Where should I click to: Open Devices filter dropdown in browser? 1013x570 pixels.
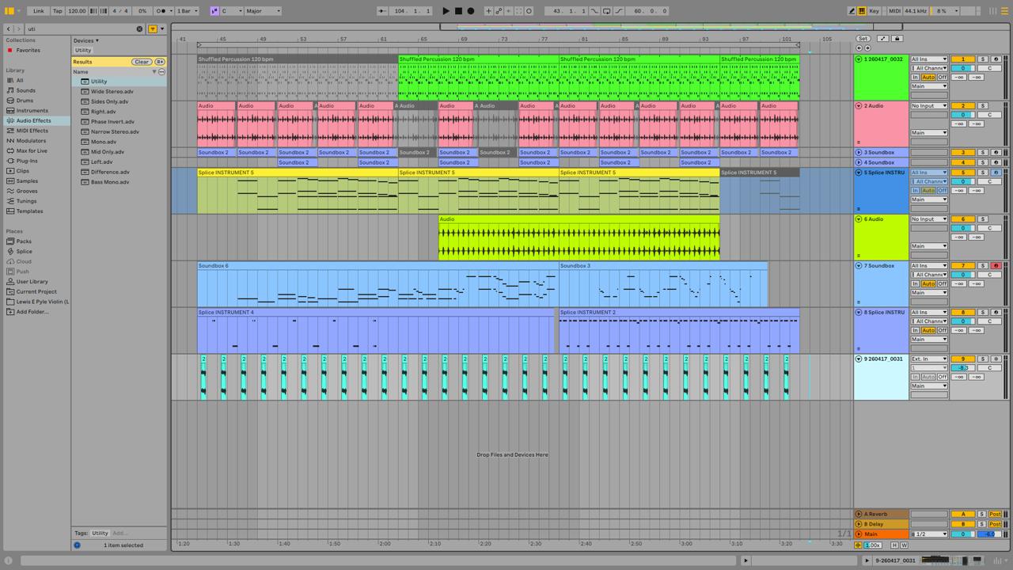click(x=86, y=40)
